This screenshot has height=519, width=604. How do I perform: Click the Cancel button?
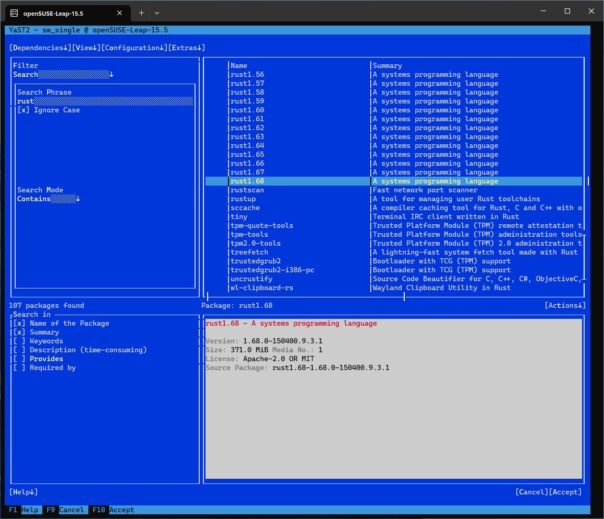tap(532, 492)
